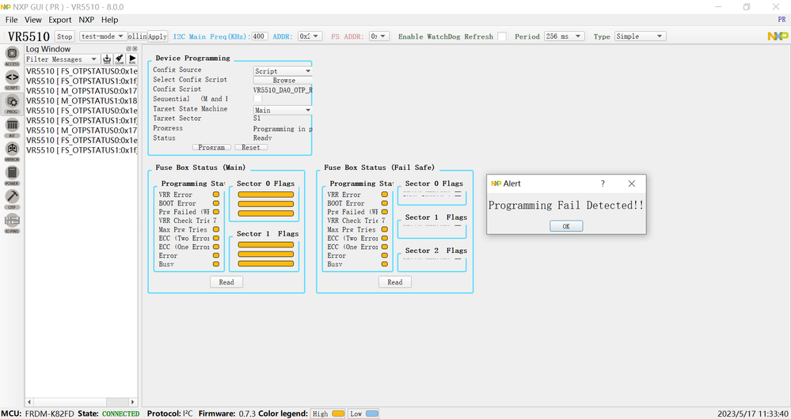Click the Stop button
This screenshot has height=419, width=791.
(x=64, y=36)
